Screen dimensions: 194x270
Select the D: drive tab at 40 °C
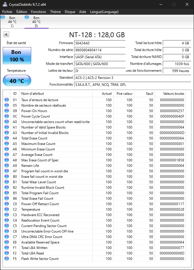click(x=36, y=22)
